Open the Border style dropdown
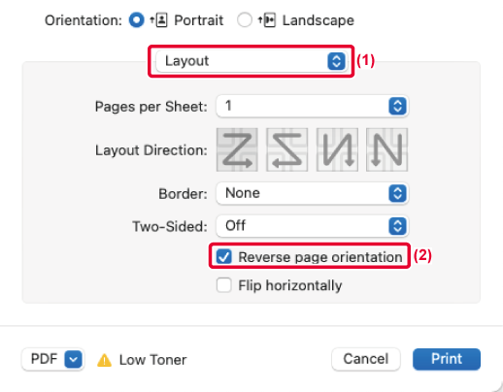The width and height of the screenshot is (503, 392). click(x=312, y=193)
